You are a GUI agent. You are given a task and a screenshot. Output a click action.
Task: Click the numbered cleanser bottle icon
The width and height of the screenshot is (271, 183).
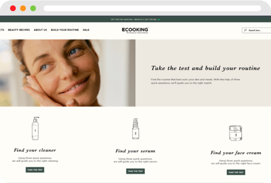pos(35,128)
